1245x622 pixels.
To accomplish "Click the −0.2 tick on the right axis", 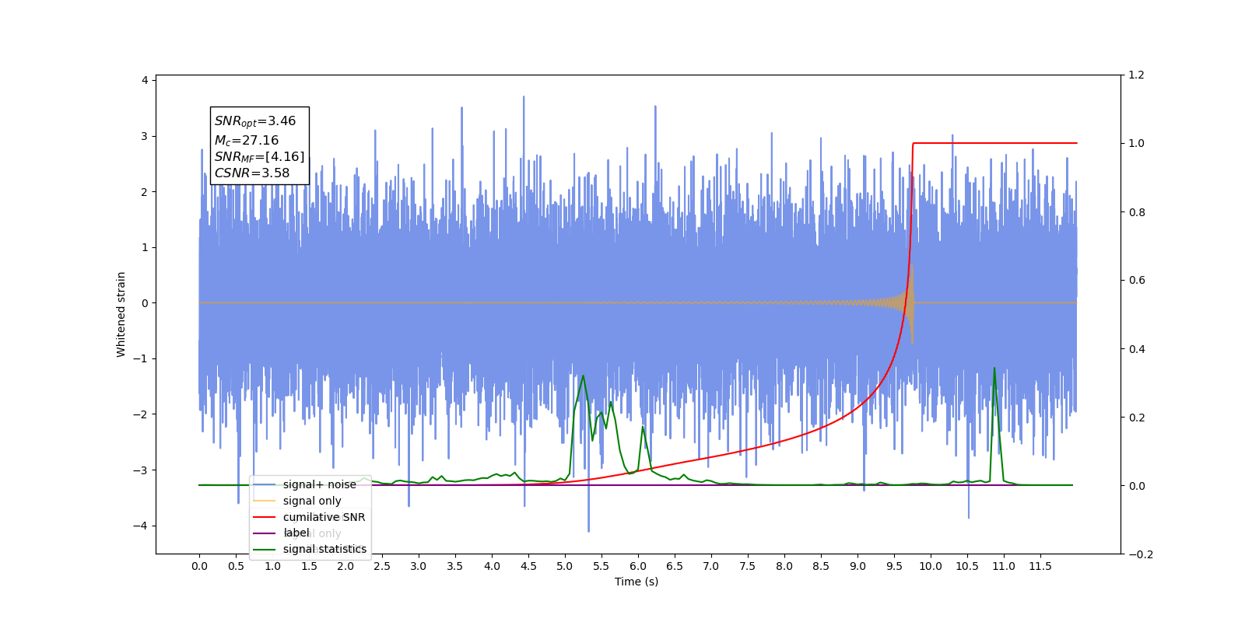I will pyautogui.click(x=1141, y=554).
